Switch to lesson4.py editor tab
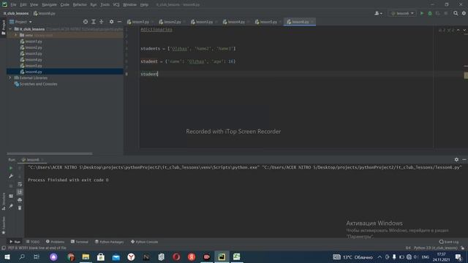The image size is (468, 263). pyautogui.click(x=236, y=22)
